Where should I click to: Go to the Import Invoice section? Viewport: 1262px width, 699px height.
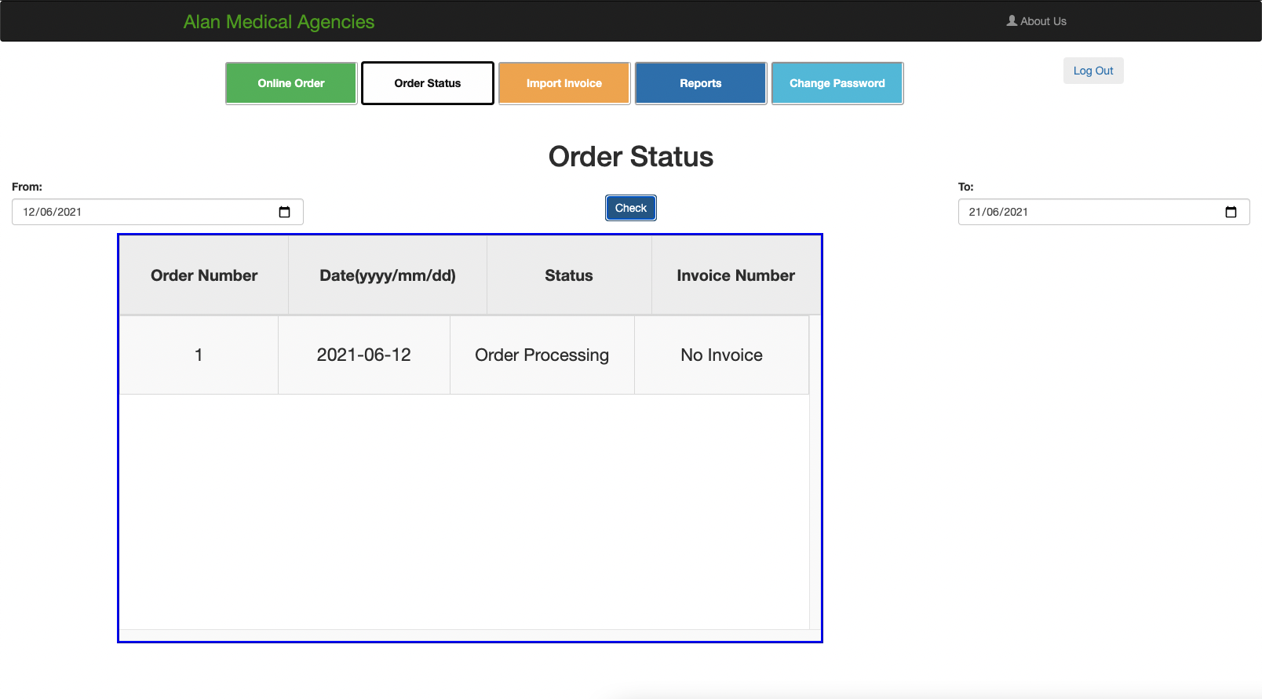(564, 83)
